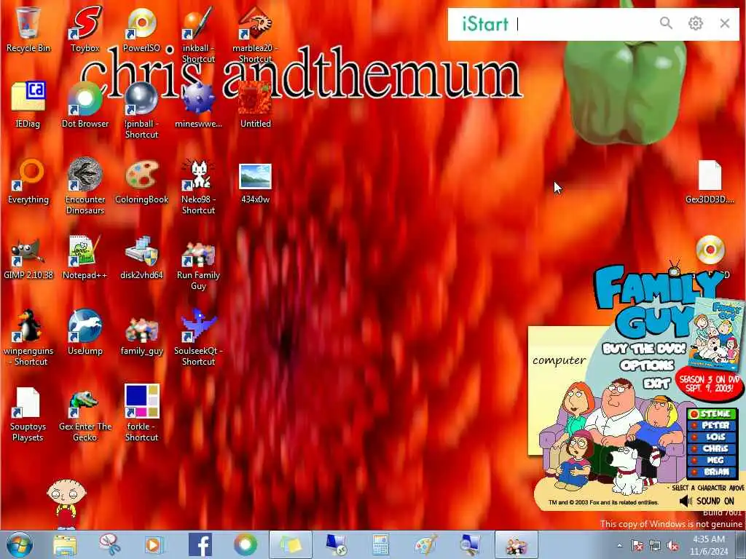Screen dimensions: 746x559
Task: Open the Windows Start orb
Action: pos(20,544)
